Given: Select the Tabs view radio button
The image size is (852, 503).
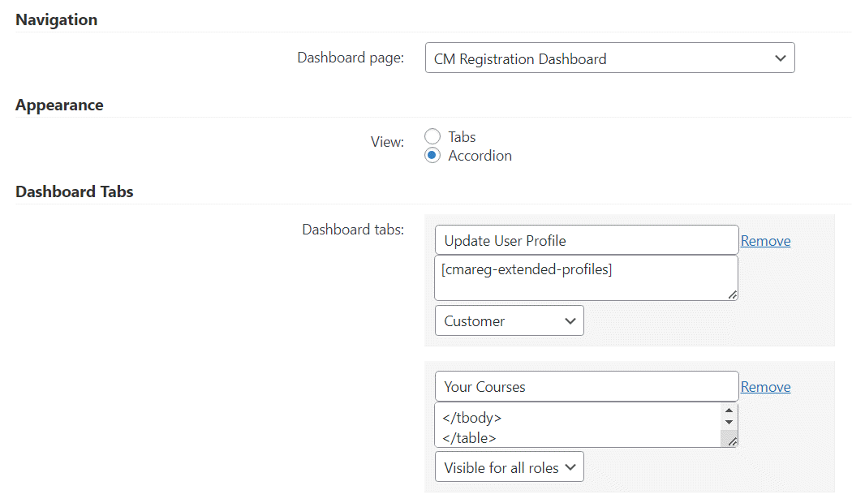Looking at the screenshot, I should click(432, 136).
